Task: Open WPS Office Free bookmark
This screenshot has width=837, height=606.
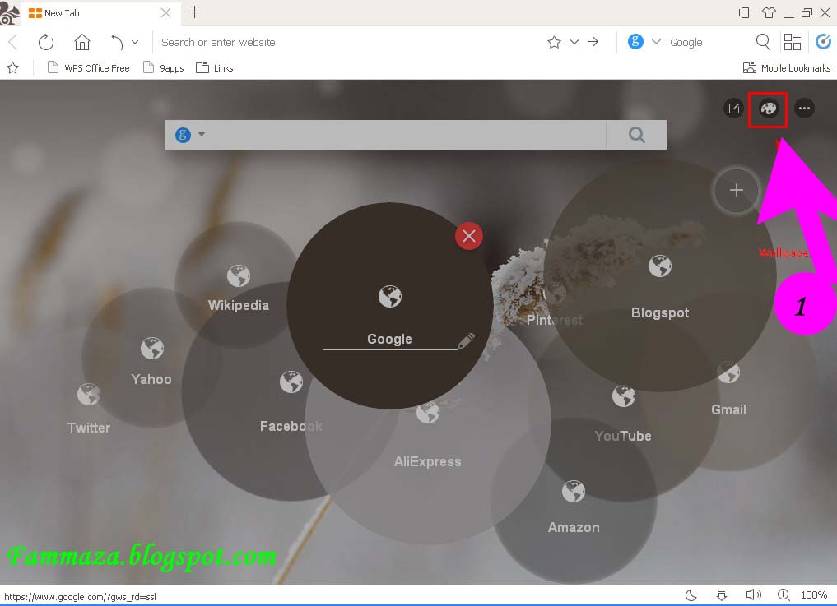Action: [89, 67]
